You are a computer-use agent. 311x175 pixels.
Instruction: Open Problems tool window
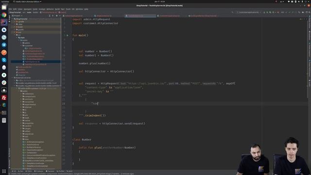38,171
